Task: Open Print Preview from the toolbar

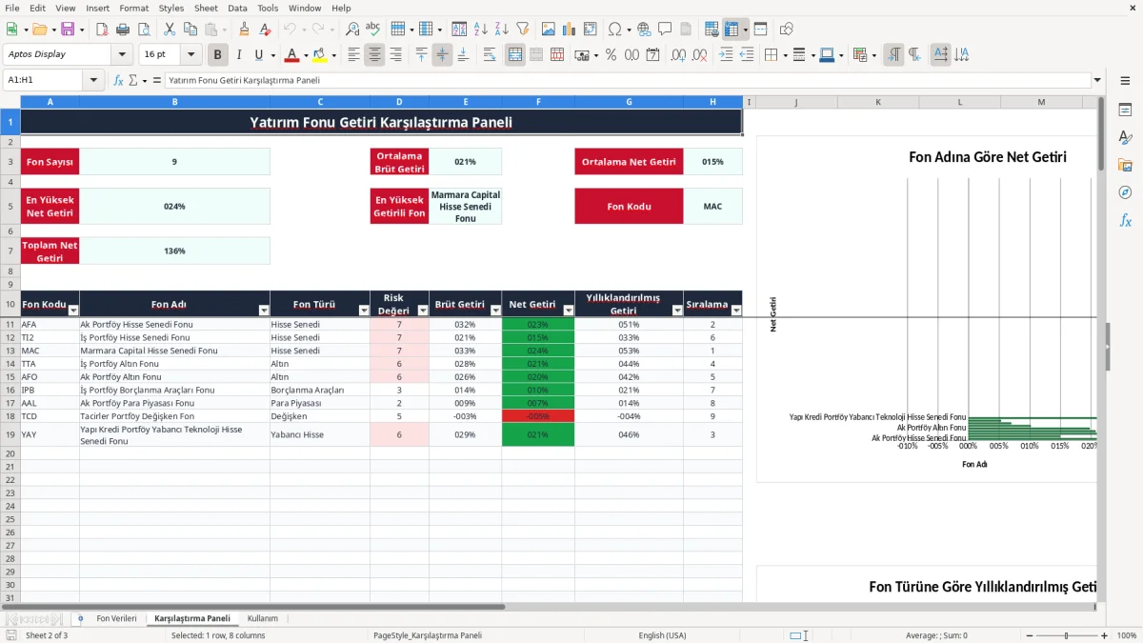Action: pyautogui.click(x=143, y=30)
